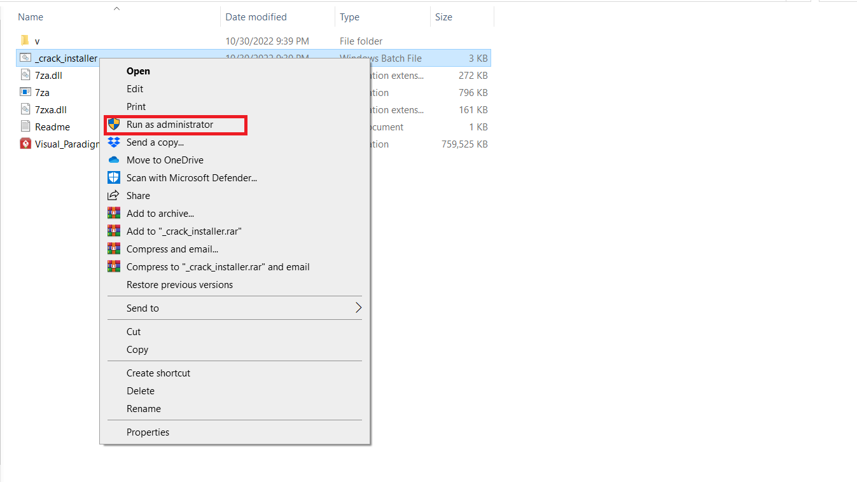Click the OneDrive cloud icon in menu

click(114, 160)
